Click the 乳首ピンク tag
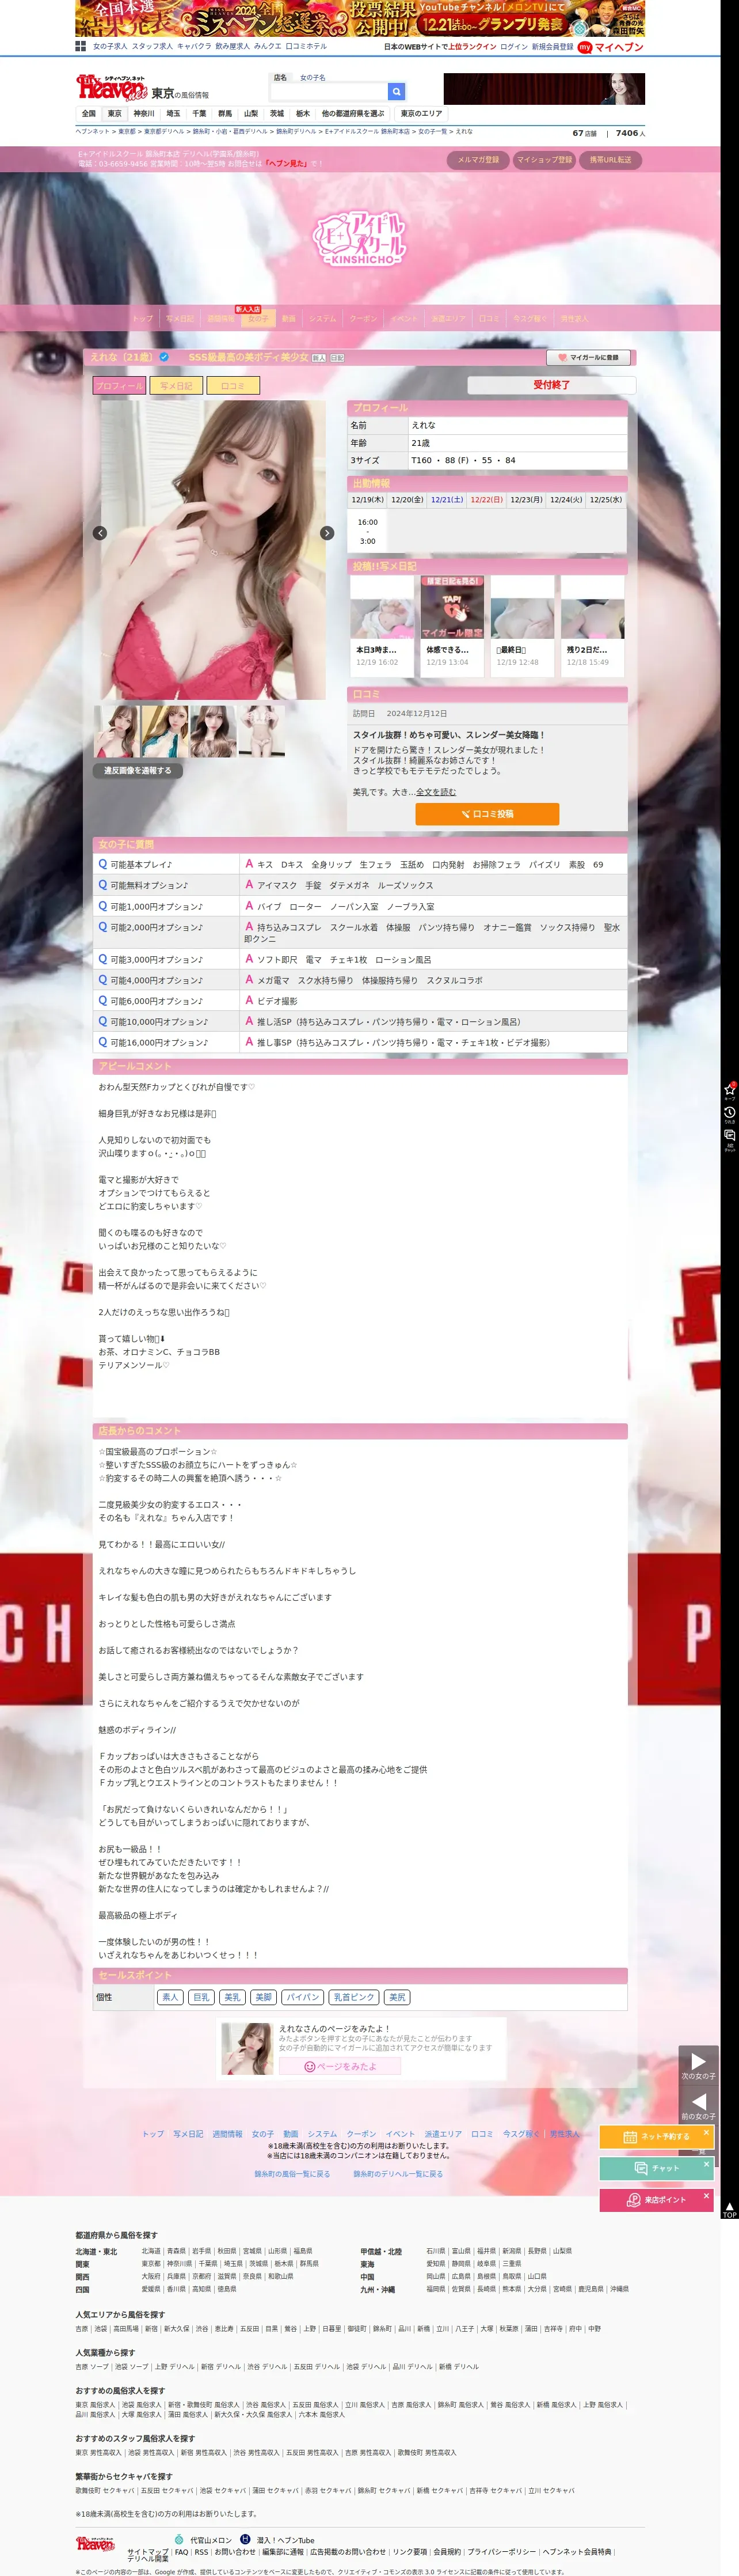 pos(353,1997)
